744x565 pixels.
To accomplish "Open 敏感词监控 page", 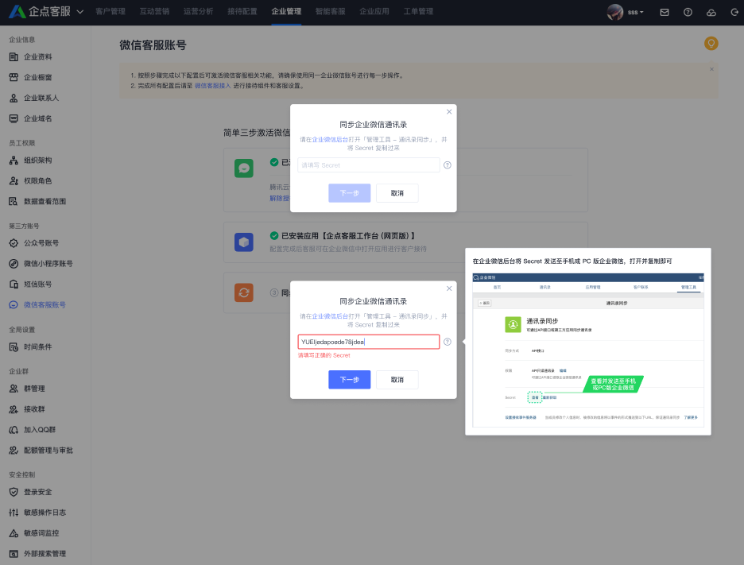I will 41,533.
